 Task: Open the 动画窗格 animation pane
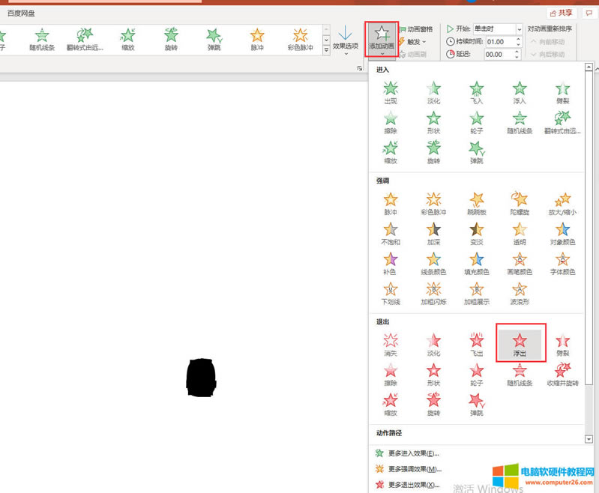pos(415,29)
